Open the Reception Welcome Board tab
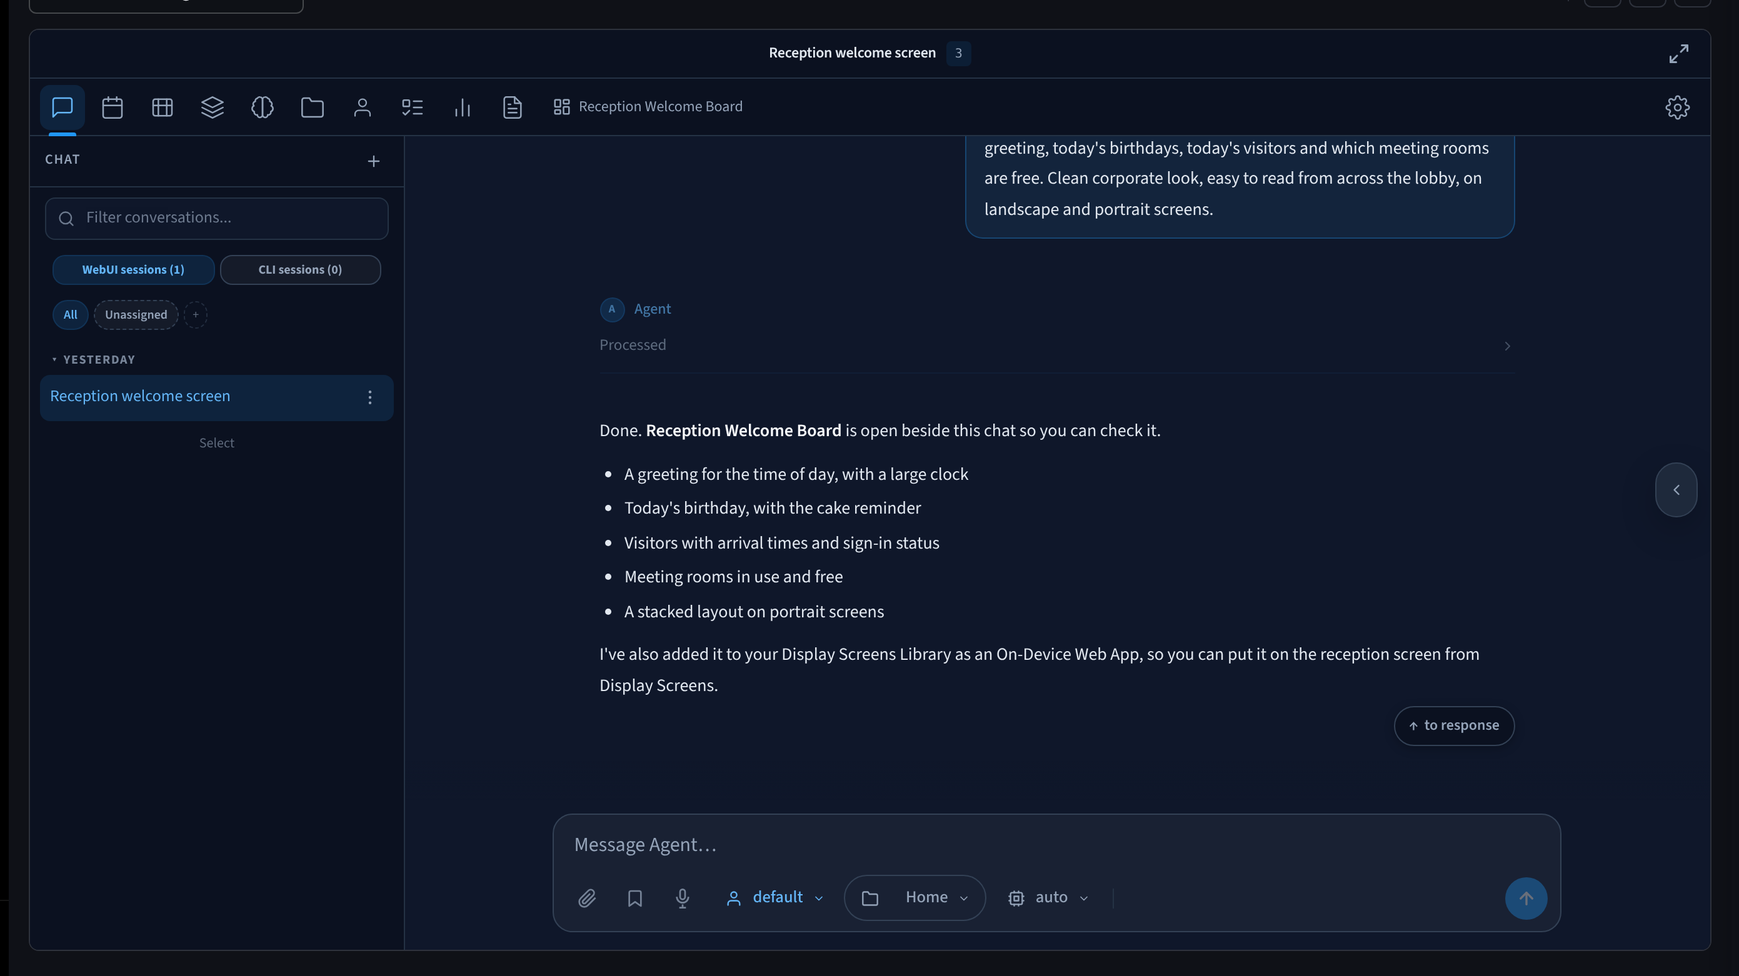This screenshot has width=1739, height=976. click(648, 107)
